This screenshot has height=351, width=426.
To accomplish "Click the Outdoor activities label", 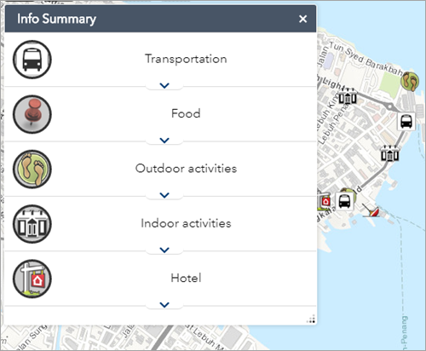I will coord(186,169).
